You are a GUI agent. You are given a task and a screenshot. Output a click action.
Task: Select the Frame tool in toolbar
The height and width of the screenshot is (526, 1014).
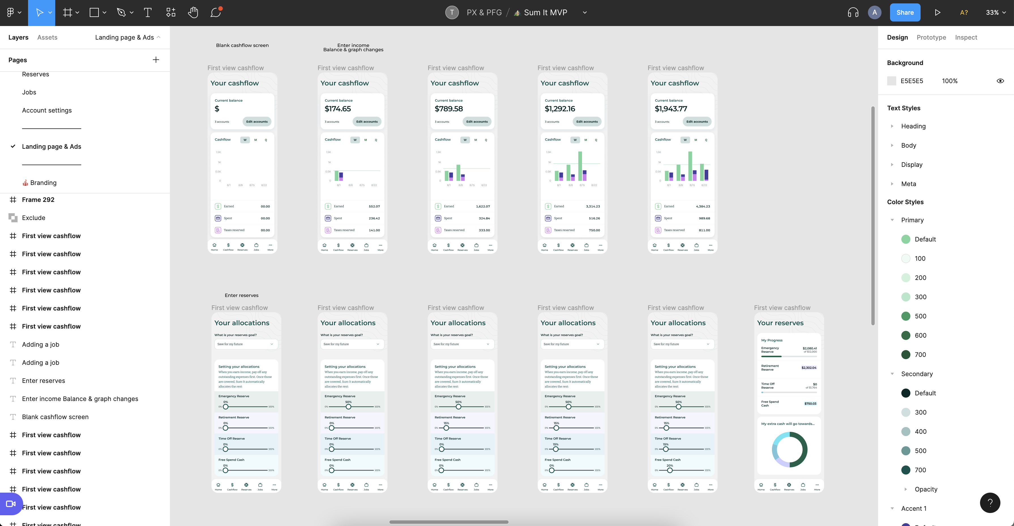pos(67,12)
